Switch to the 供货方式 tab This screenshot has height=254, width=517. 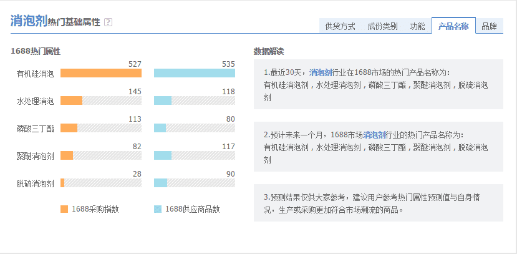[x=340, y=26]
